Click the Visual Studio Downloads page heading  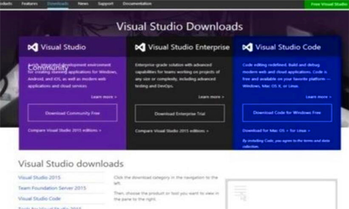[180, 26]
